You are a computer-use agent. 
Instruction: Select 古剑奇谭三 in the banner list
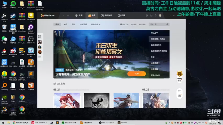[155, 63]
